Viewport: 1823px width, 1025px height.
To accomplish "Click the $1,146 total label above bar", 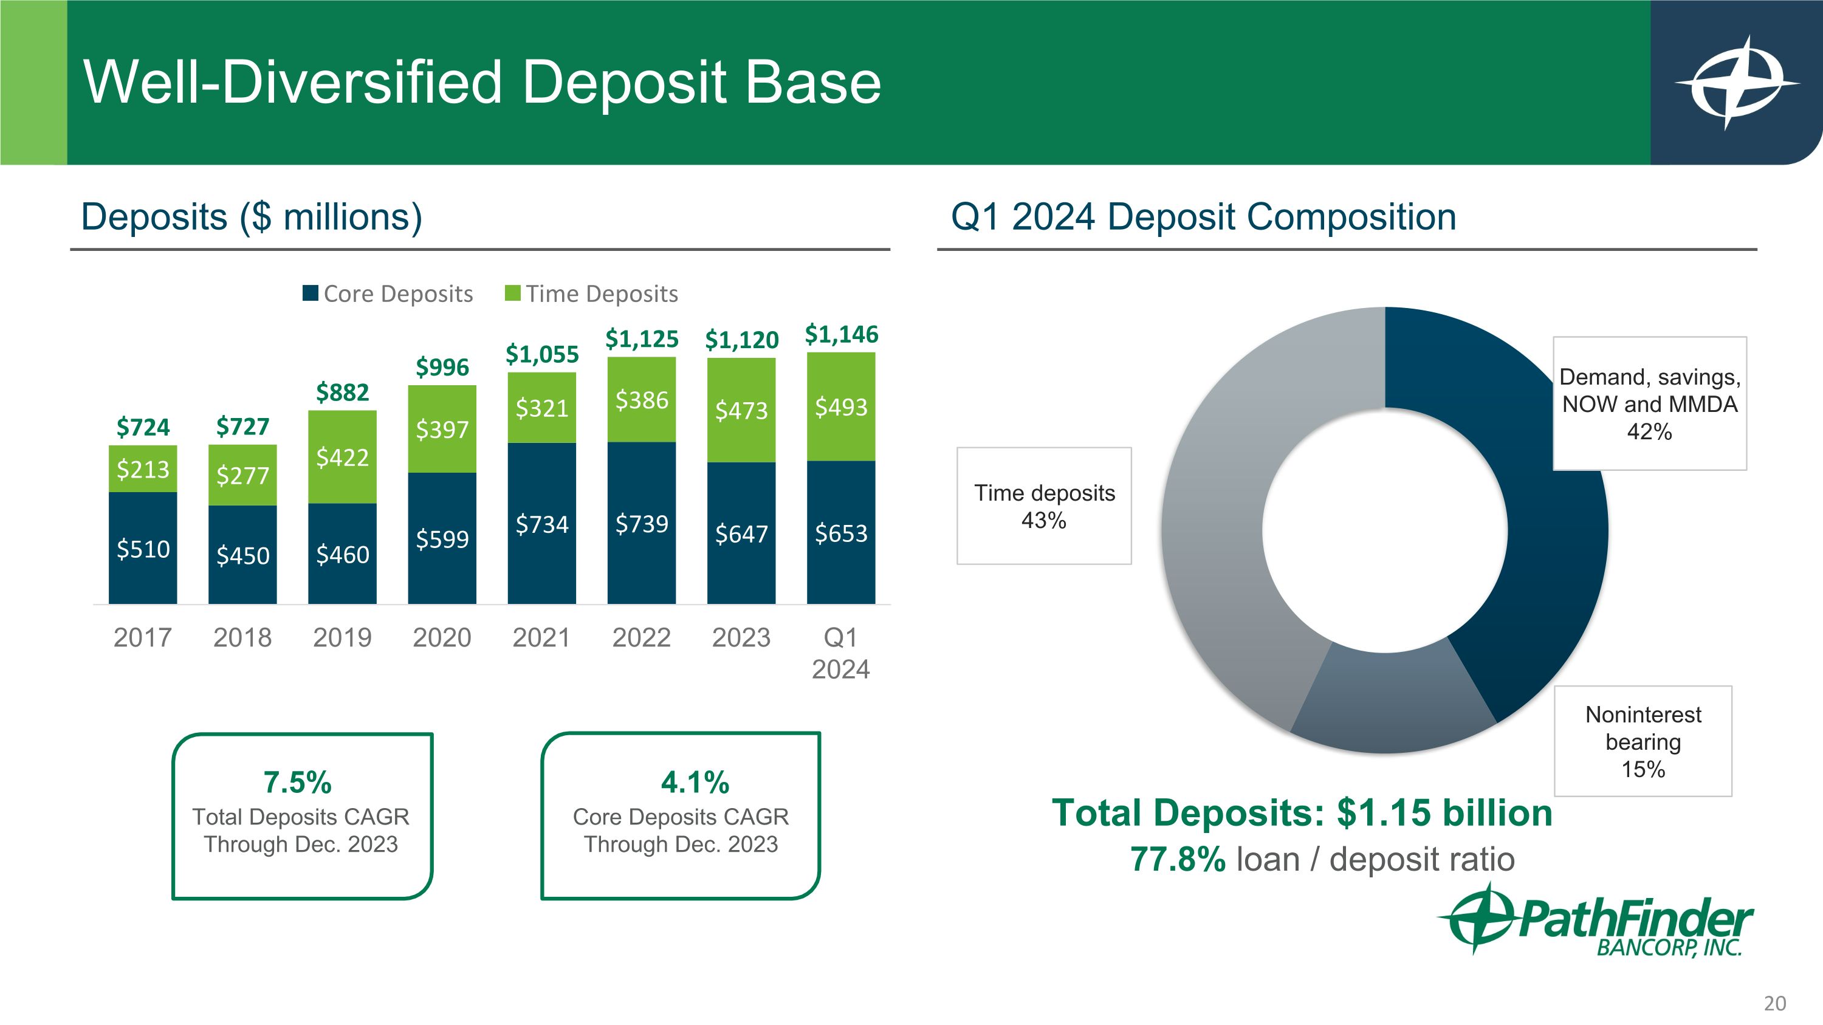I will click(x=841, y=334).
